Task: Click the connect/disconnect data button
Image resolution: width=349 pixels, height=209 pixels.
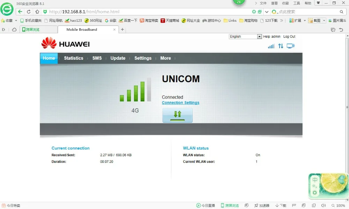Action: coord(177,115)
